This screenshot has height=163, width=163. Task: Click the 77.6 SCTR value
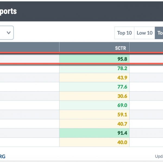[x=122, y=87]
